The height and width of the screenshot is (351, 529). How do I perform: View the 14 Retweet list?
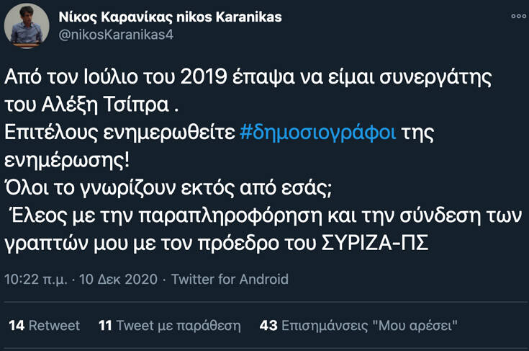tap(44, 326)
